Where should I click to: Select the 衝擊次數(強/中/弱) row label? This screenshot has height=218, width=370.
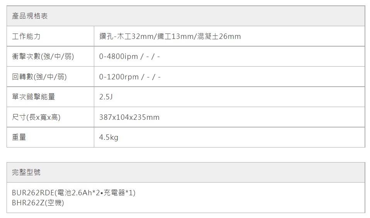coord(43,57)
